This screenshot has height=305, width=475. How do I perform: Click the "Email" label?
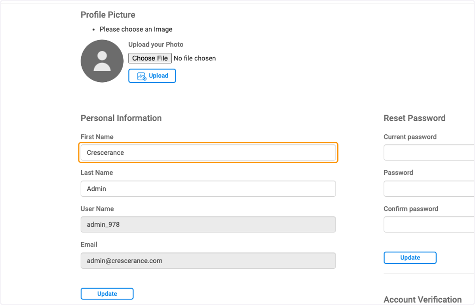point(89,245)
